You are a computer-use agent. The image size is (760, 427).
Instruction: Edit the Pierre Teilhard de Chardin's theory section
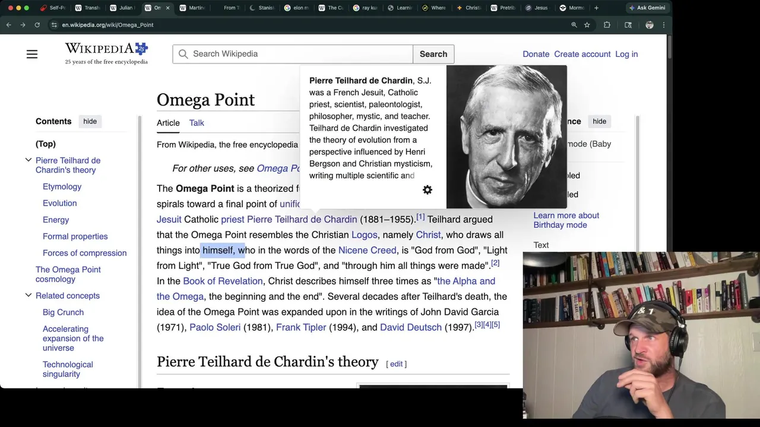coord(396,364)
